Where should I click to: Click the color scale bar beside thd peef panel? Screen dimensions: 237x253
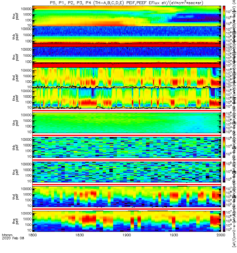[224, 78]
